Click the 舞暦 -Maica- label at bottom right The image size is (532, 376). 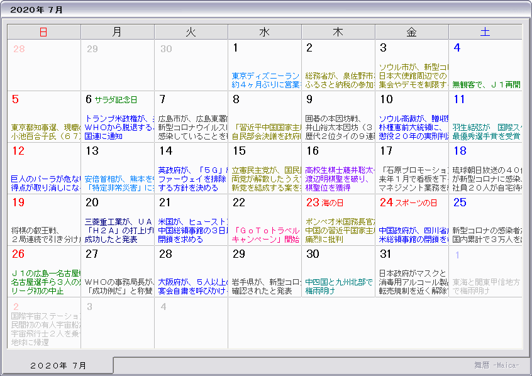(x=497, y=365)
